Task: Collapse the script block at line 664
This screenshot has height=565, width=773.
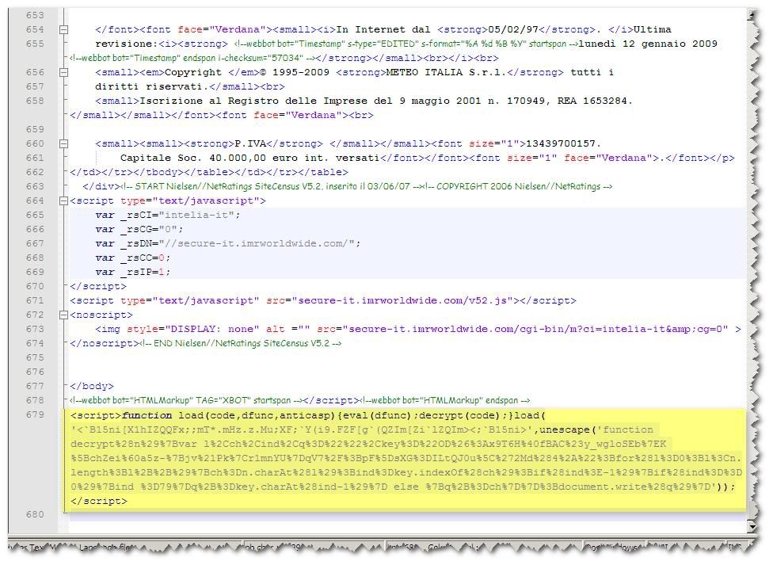Action: (x=63, y=200)
